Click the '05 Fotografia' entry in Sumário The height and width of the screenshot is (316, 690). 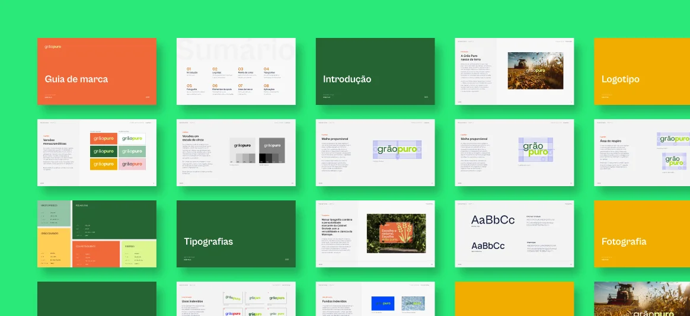coord(196,89)
